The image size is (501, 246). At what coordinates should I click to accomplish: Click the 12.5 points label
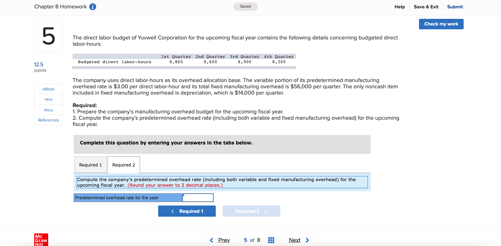(40, 67)
